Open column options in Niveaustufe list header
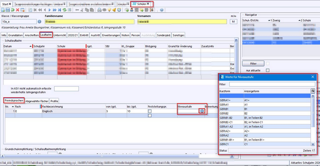Screen dimensions: 320x166 click(x=313, y=91)
